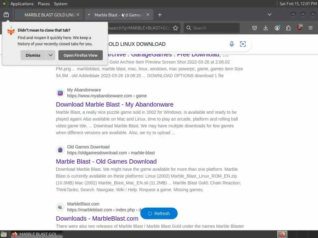The image size is (318, 238).
Task: Open the System menu
Action: coord(61,4)
